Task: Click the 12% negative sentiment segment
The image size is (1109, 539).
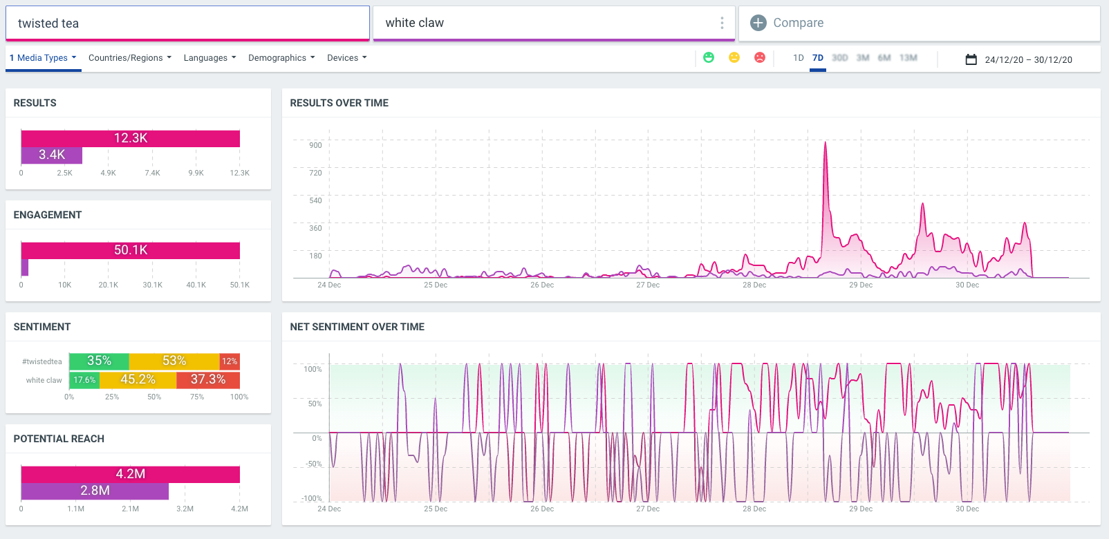Action: [x=230, y=361]
